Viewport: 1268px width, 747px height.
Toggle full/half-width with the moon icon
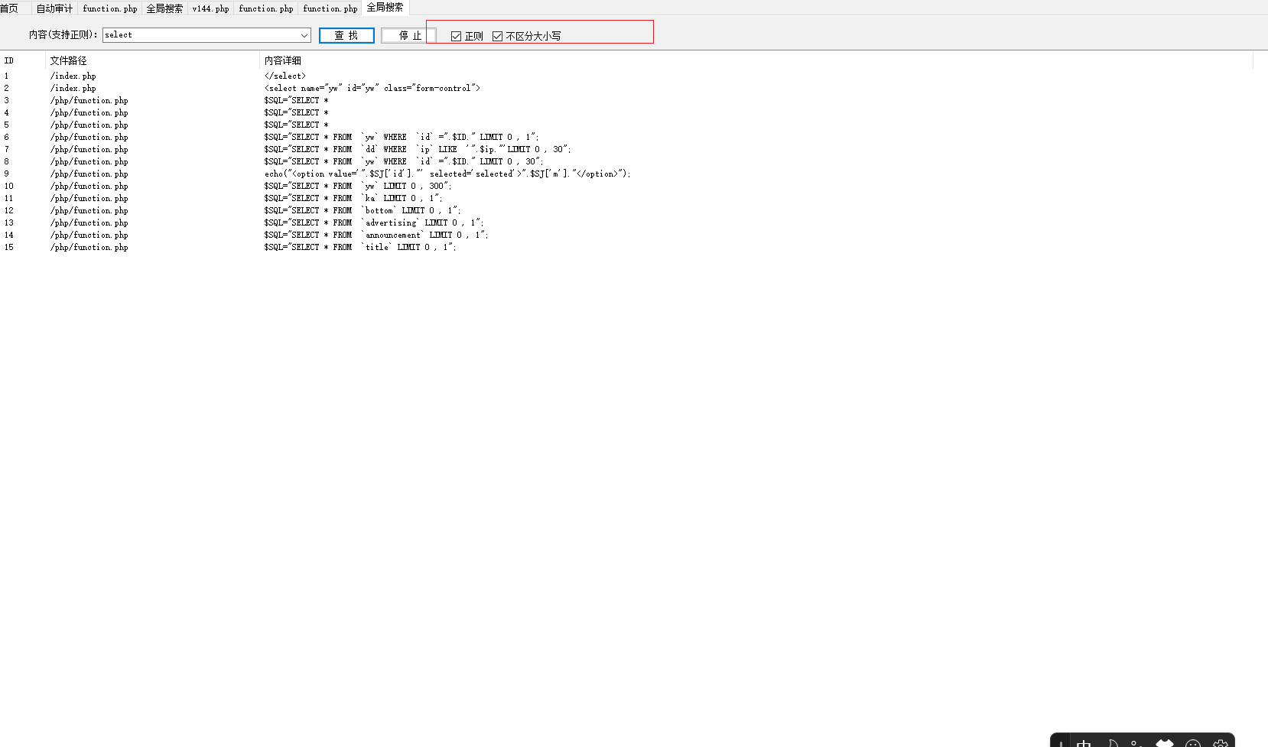pyautogui.click(x=1113, y=742)
